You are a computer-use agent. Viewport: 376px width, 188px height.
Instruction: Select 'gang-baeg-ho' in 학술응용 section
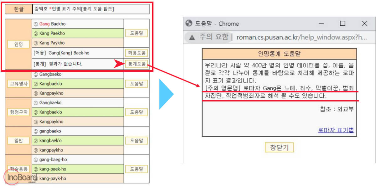[x=78, y=159]
